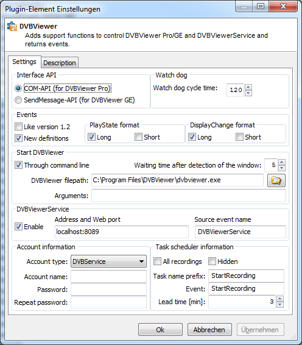Click the Arguments input field
302x345 pixels.
(189, 196)
